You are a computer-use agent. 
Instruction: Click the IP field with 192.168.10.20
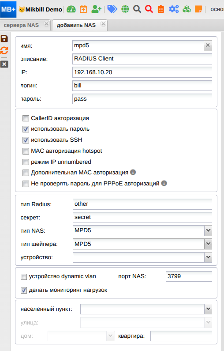coord(142,72)
